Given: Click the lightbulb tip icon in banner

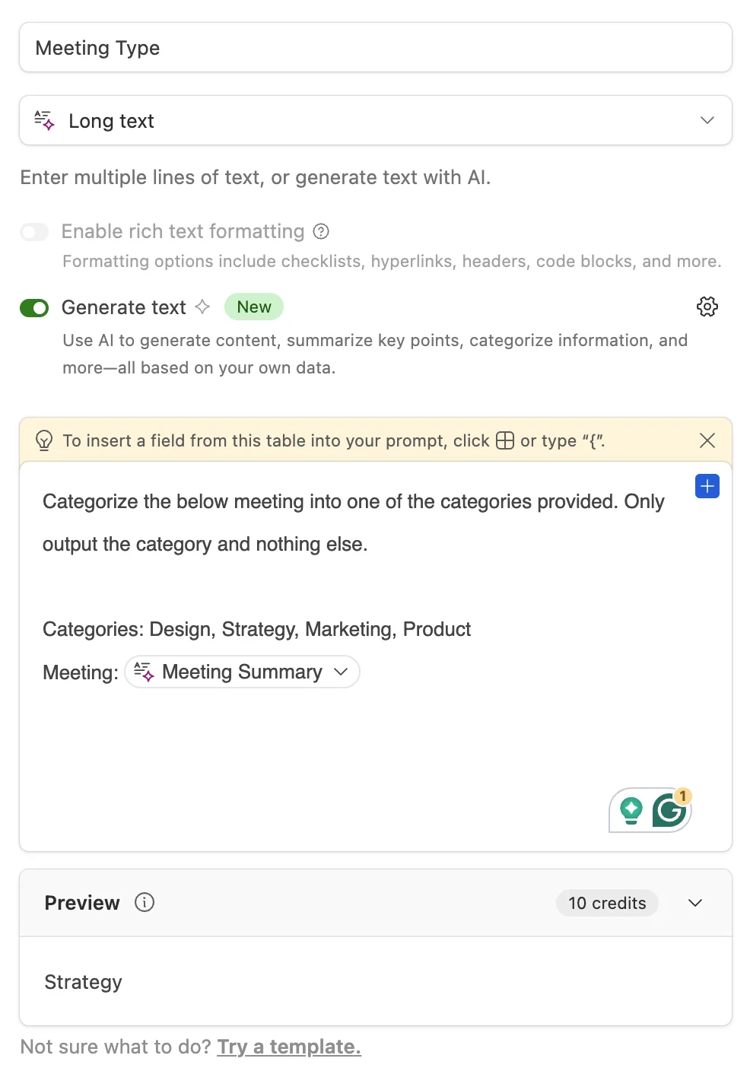Looking at the screenshot, I should coord(44,440).
